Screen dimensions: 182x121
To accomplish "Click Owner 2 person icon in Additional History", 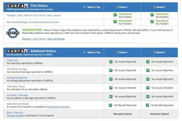I will point(154,52).
